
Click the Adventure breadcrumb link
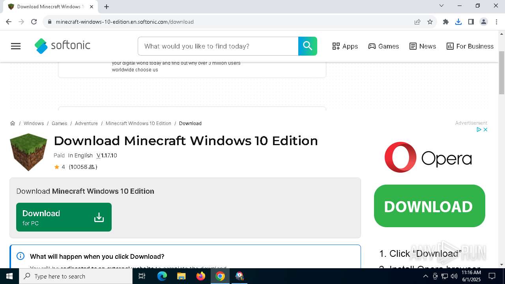(x=86, y=123)
